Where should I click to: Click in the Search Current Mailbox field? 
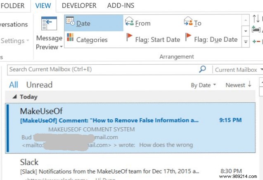click(102, 70)
